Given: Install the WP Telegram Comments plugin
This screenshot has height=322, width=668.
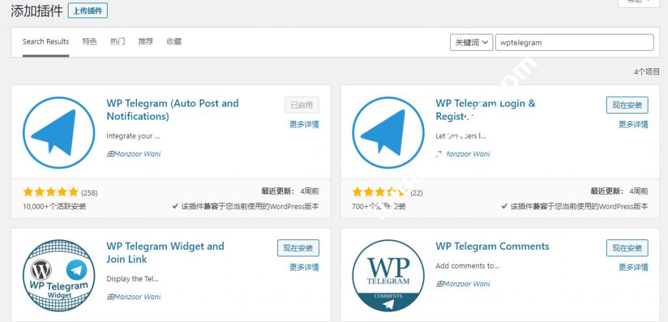Looking at the screenshot, I should coord(627,248).
